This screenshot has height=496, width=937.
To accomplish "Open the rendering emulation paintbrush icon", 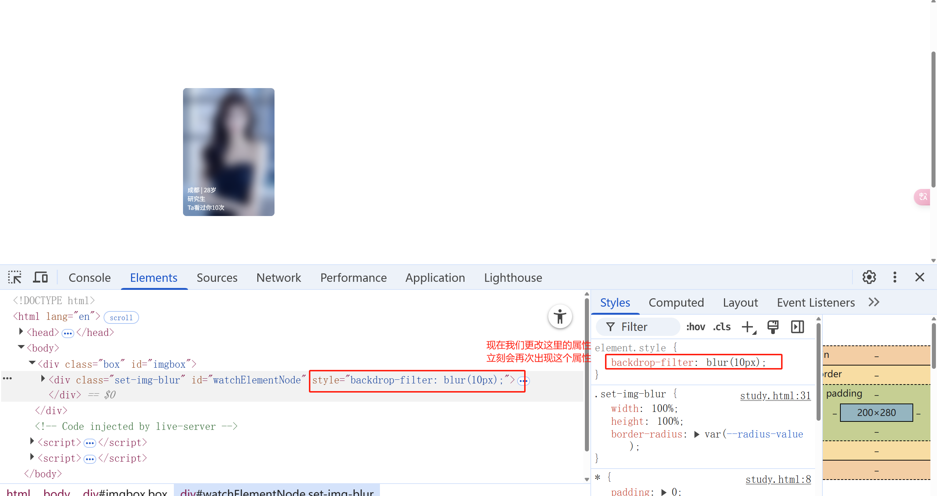I will 773,327.
